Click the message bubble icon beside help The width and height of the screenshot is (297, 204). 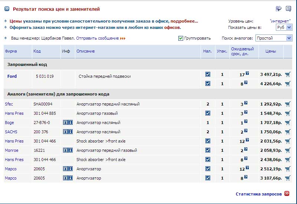click(278, 9)
